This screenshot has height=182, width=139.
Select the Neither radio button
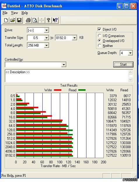point(100,45)
